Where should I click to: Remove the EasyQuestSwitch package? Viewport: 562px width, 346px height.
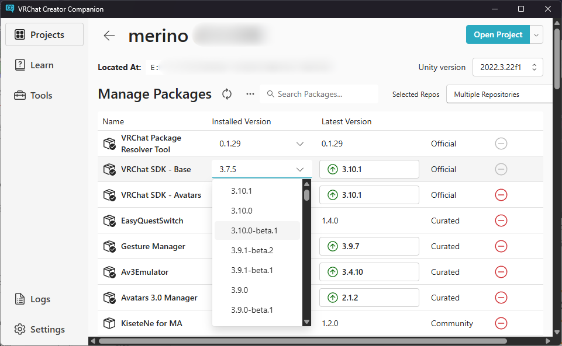(501, 221)
